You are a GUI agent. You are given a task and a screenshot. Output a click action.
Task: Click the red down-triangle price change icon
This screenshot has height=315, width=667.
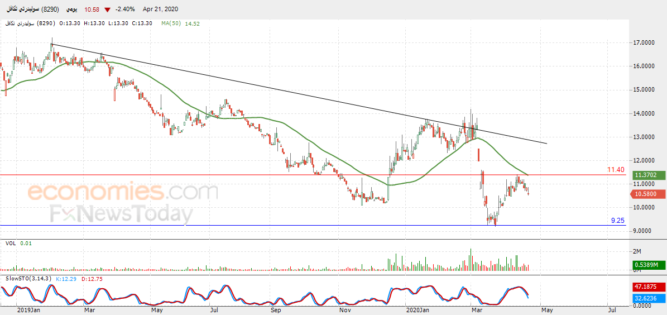click(x=108, y=9)
